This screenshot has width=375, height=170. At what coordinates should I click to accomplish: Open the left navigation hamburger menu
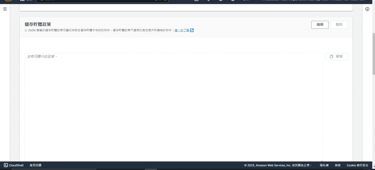pyautogui.click(x=5, y=9)
